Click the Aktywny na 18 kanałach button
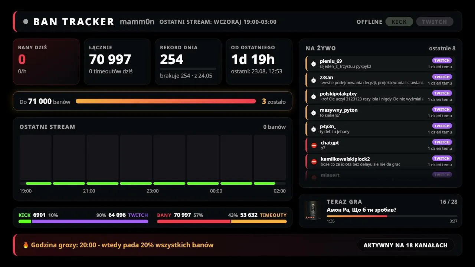This screenshot has height=267, width=475. tap(406, 245)
